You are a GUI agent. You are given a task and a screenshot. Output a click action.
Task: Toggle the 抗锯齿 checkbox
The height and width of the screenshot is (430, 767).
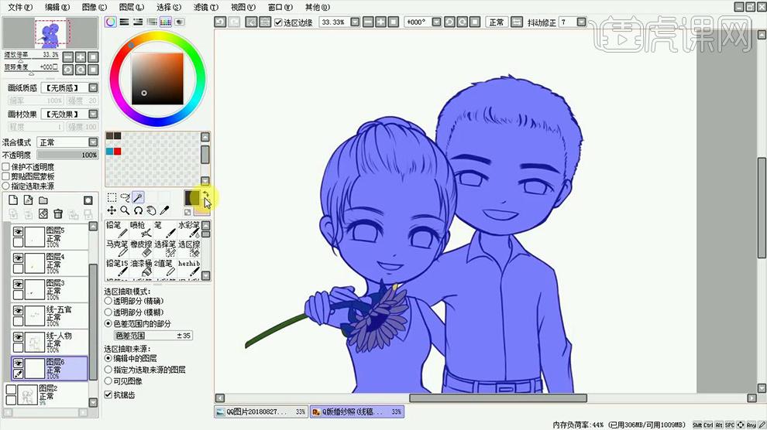click(x=108, y=394)
